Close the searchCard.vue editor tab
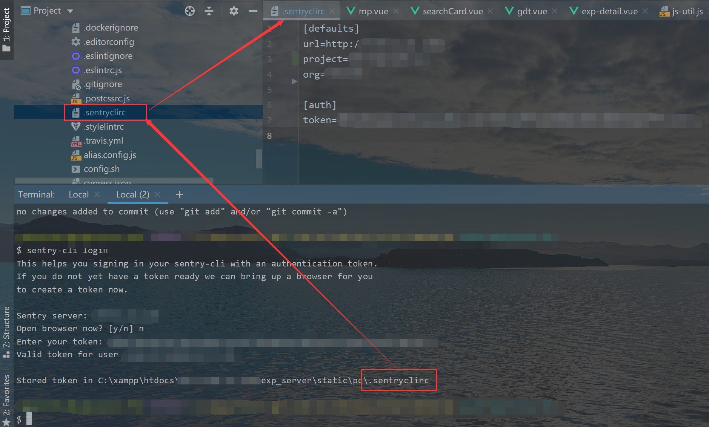 point(490,11)
